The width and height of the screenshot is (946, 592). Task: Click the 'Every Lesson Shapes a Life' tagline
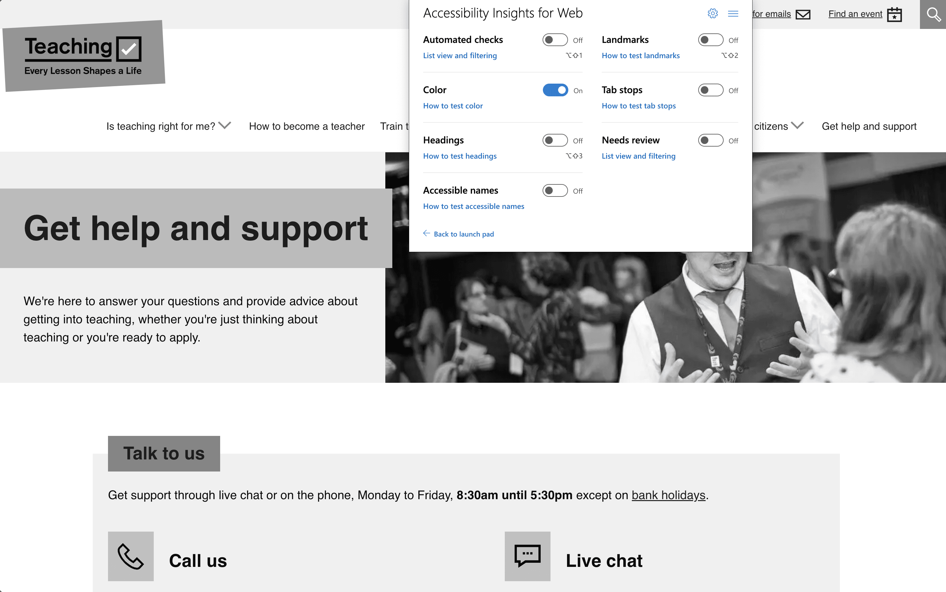click(x=83, y=71)
